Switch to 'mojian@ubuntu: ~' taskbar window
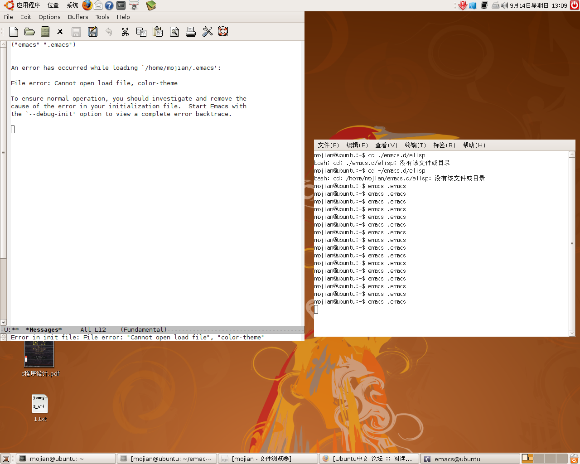 pyautogui.click(x=66, y=459)
